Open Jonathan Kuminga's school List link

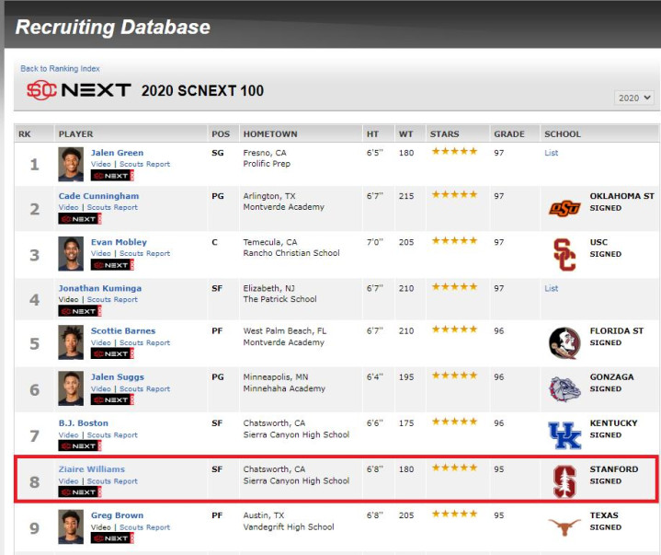[x=551, y=288]
